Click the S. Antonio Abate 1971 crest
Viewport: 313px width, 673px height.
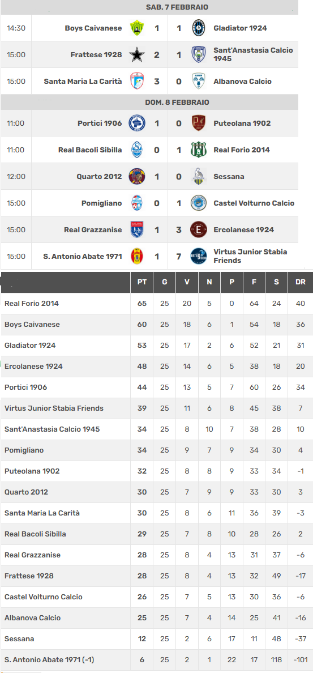pyautogui.click(x=137, y=256)
